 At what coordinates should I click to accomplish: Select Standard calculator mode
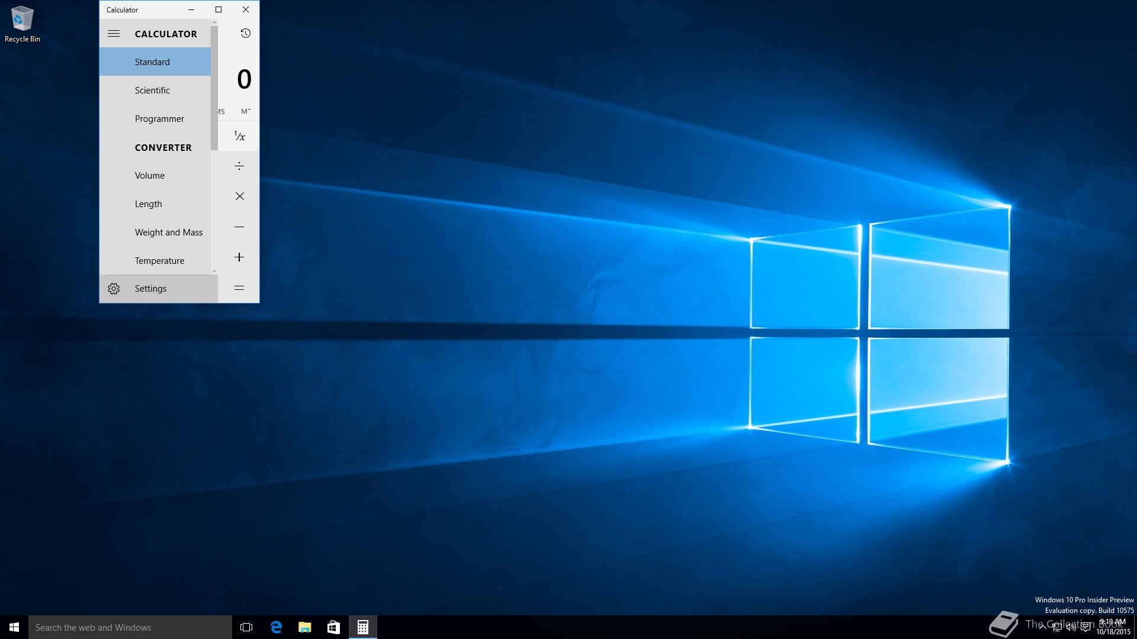[152, 62]
